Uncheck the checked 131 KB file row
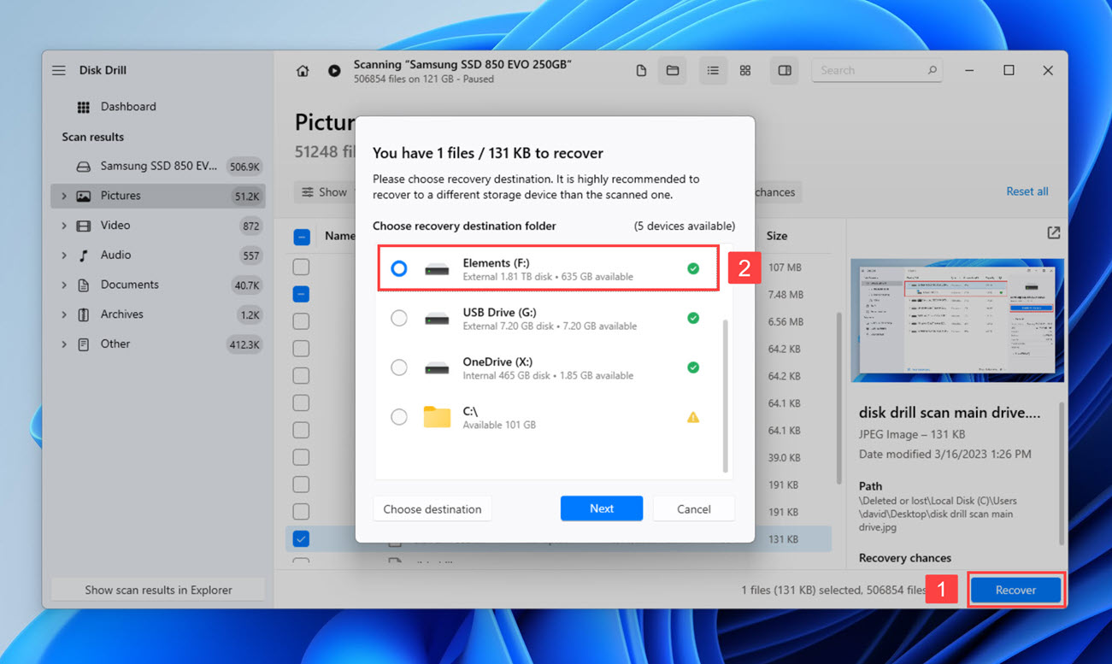 (301, 538)
